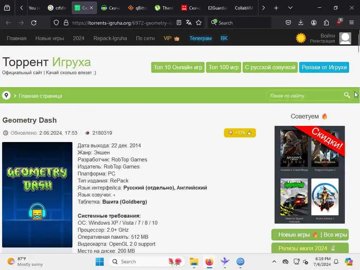Click the Регистрация link
This screenshot has width=360, height=270.
[x=322, y=41]
